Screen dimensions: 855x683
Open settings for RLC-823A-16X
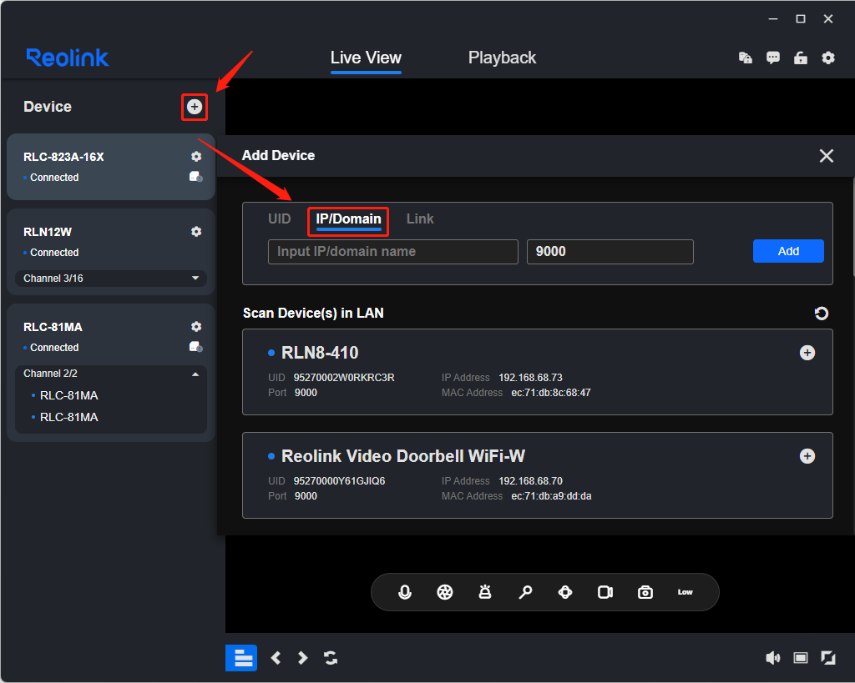coord(196,157)
